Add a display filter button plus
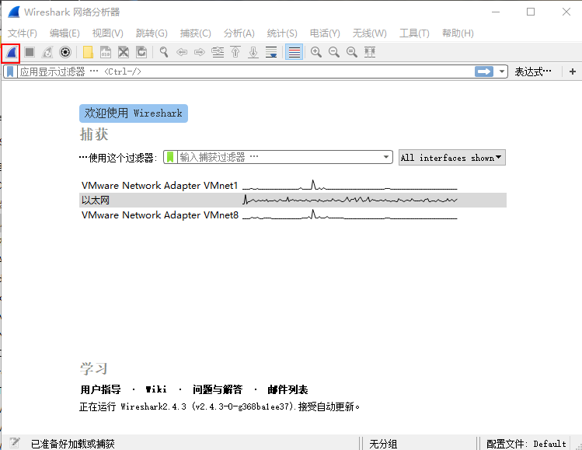The width and height of the screenshot is (582, 450). [573, 72]
